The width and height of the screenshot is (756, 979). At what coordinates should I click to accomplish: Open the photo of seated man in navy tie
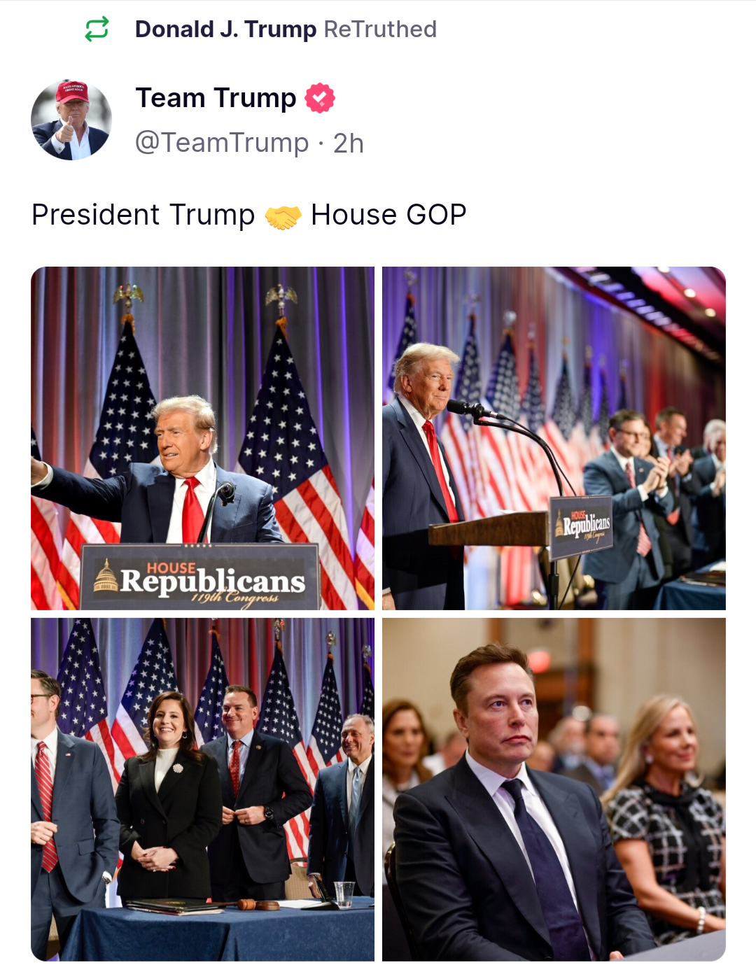[554, 789]
